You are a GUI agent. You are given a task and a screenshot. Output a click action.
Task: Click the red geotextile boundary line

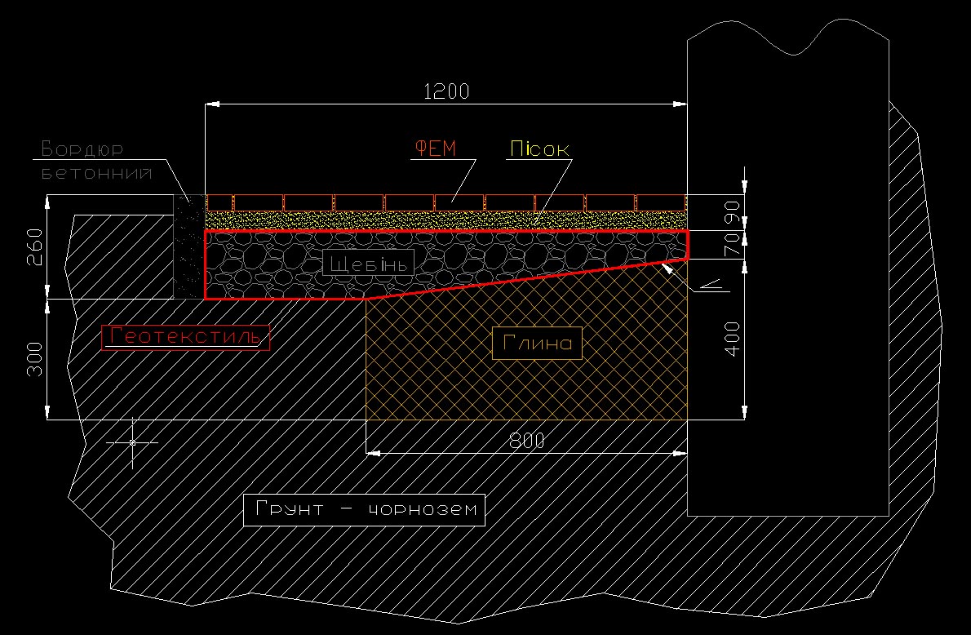446,231
